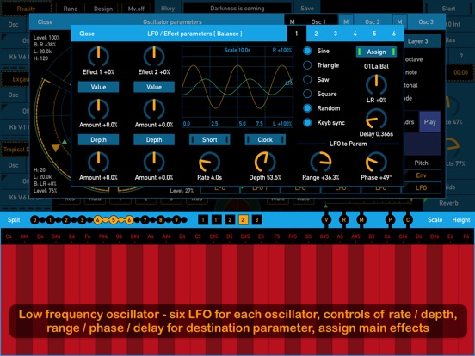This screenshot has height=356, width=475.
Task: Click the V marker circle above keyboard
Action: click(326, 220)
